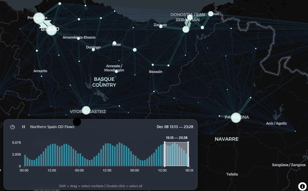Click the Arrasate / Mondragón node
Viewport: 308px width, 191px height.
tap(116, 72)
